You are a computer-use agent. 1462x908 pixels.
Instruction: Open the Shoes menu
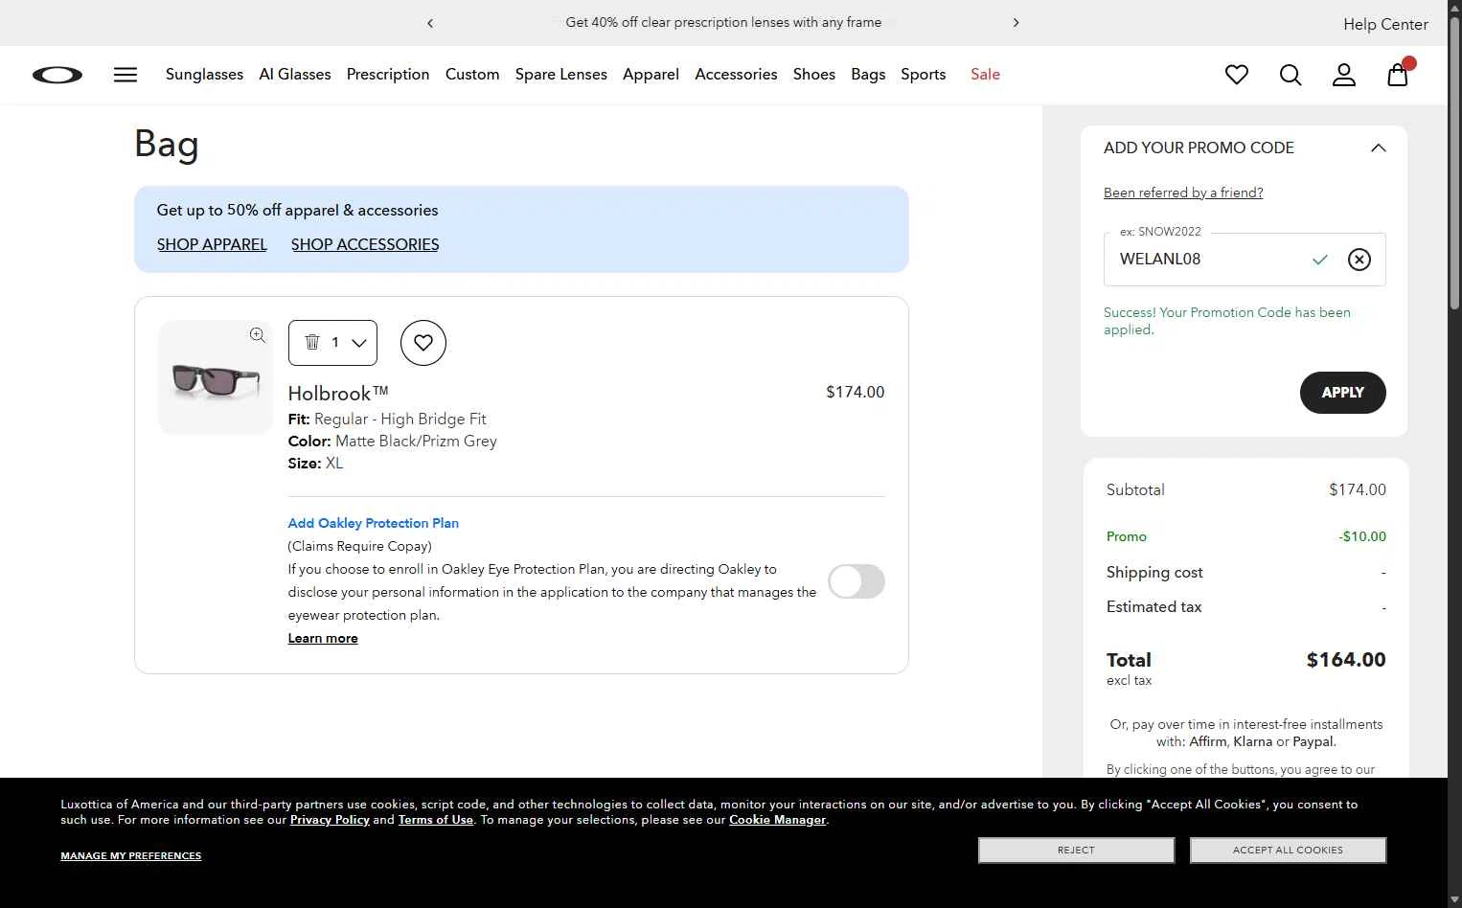click(814, 75)
